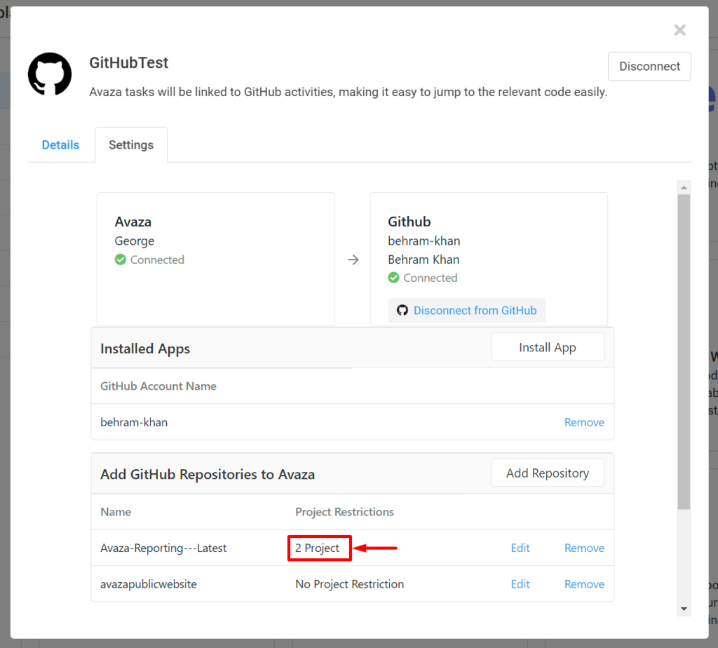Screen dimensions: 718x648
Task: Click the green Connected check under Behram Khan
Action: click(393, 278)
